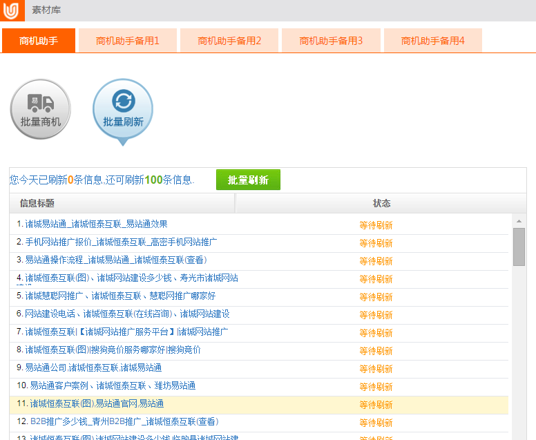Screen dimensions: 536x440
Task: Click 等待刷新 status for item 5
Action: coord(376,297)
